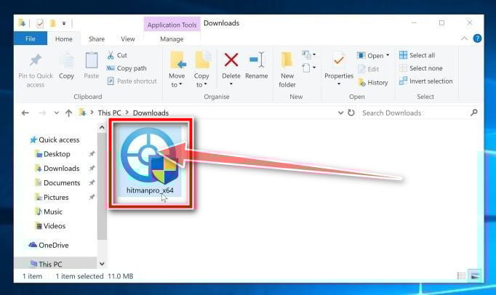This screenshot has height=295, width=496.
Task: Click the blue help question mark icon
Action: [477, 39]
